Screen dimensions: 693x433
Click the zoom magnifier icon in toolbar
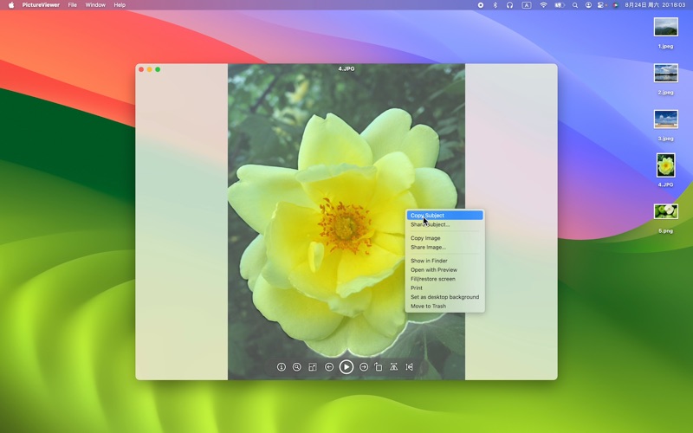pyautogui.click(x=297, y=367)
